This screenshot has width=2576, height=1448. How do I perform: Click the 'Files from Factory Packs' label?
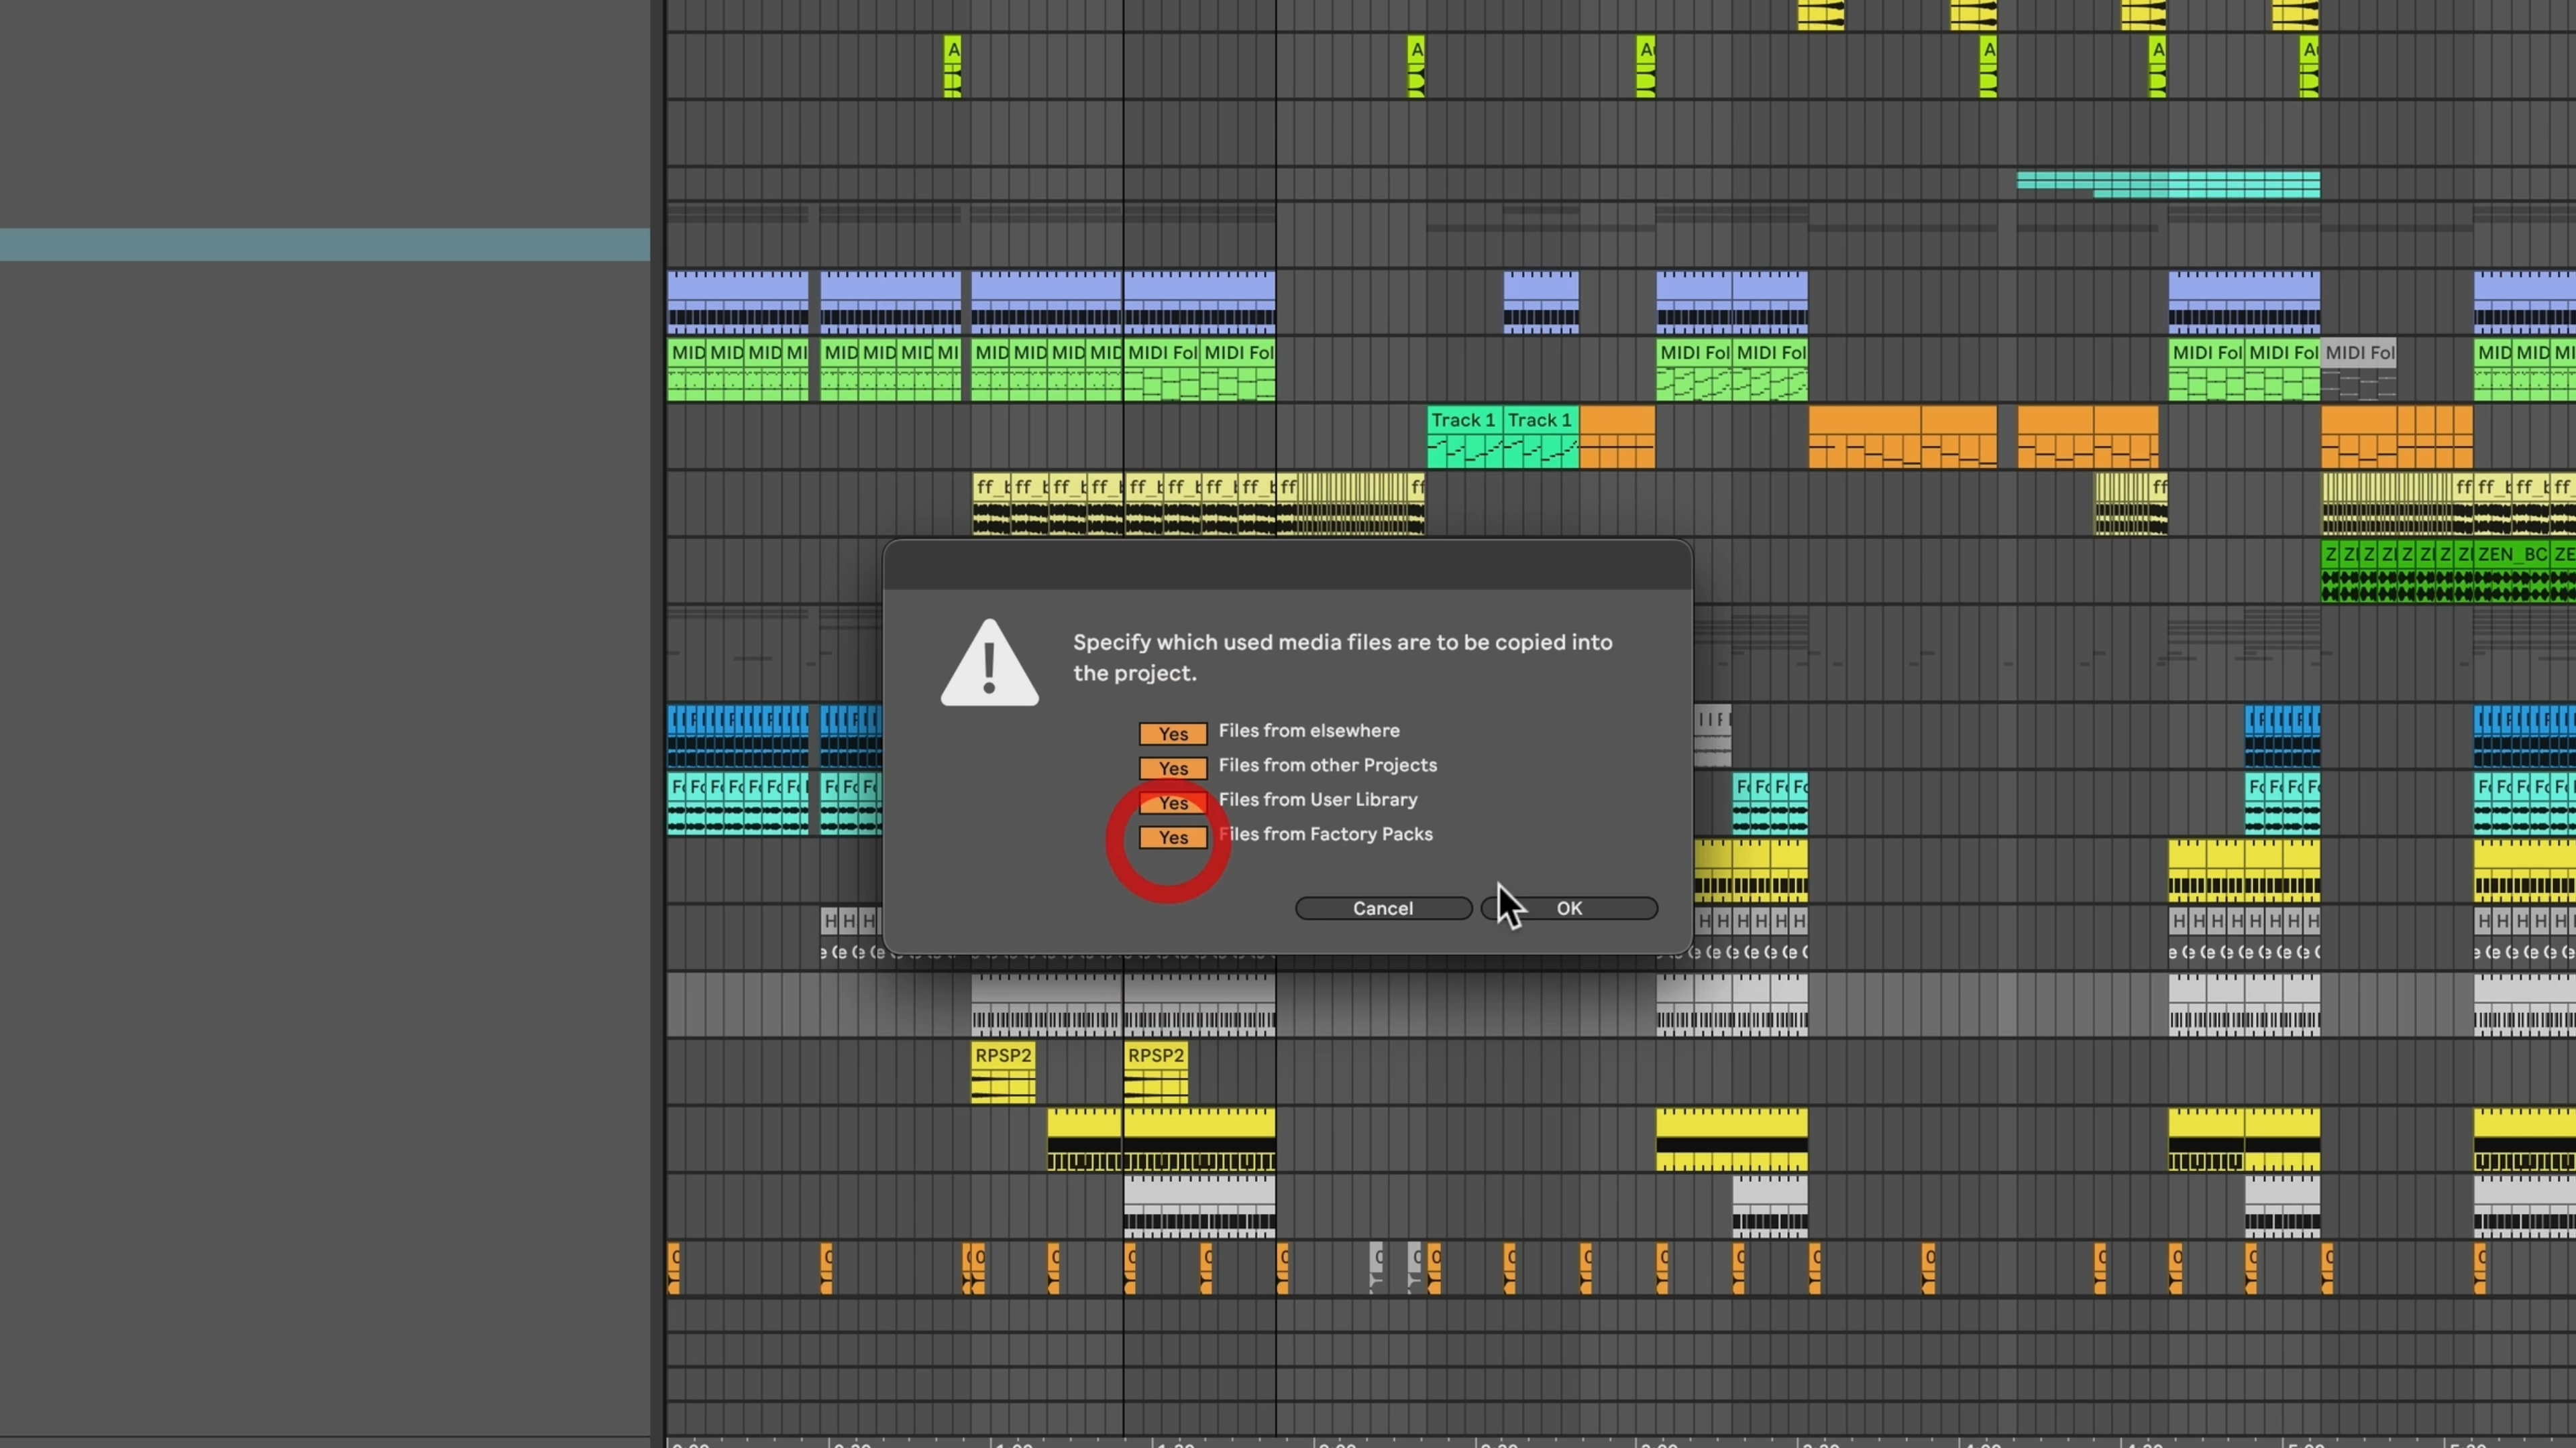(1325, 833)
